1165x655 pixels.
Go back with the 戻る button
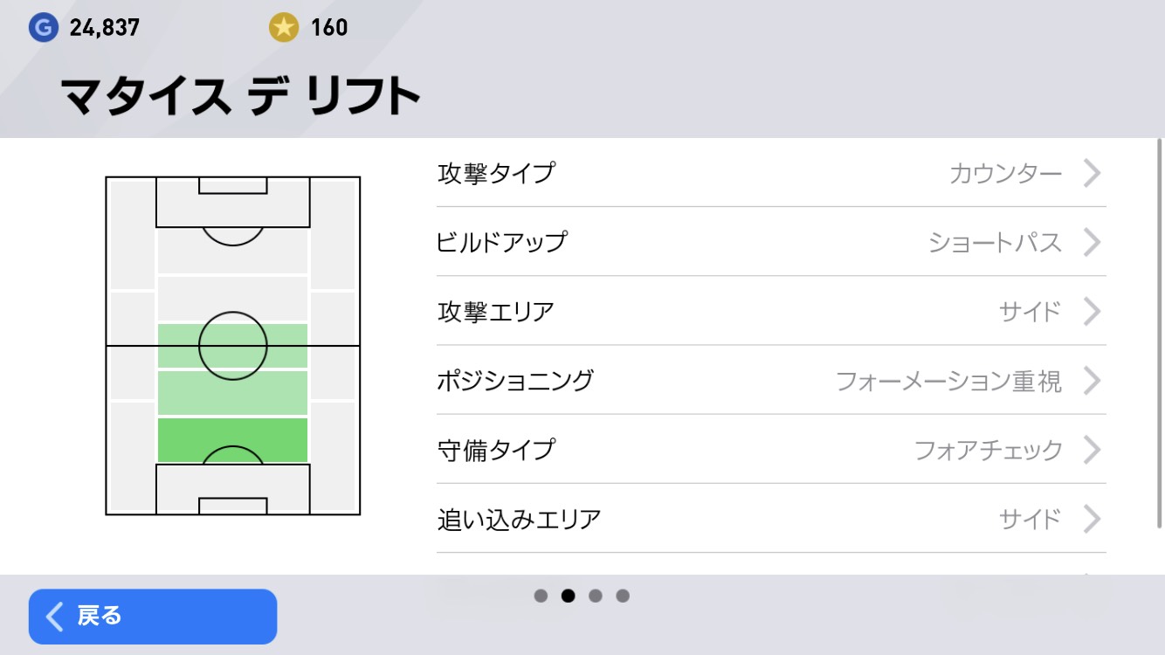point(153,617)
